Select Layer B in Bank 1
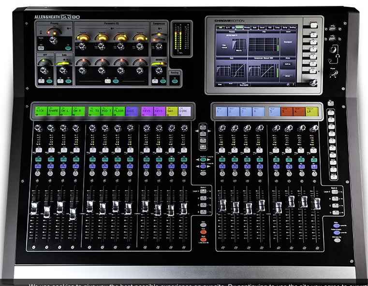Image resolution: width=368 pixels, height=286 pixels. tap(204, 198)
